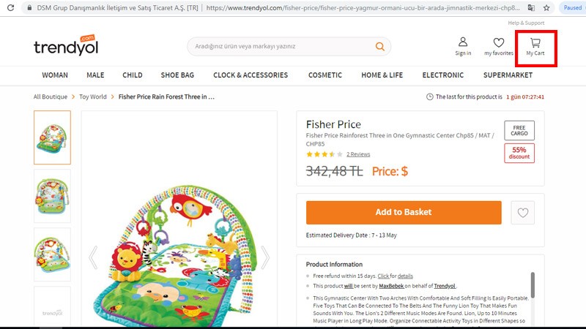The width and height of the screenshot is (586, 329).
Task: Click the orange search magnifier icon
Action: pos(379,47)
